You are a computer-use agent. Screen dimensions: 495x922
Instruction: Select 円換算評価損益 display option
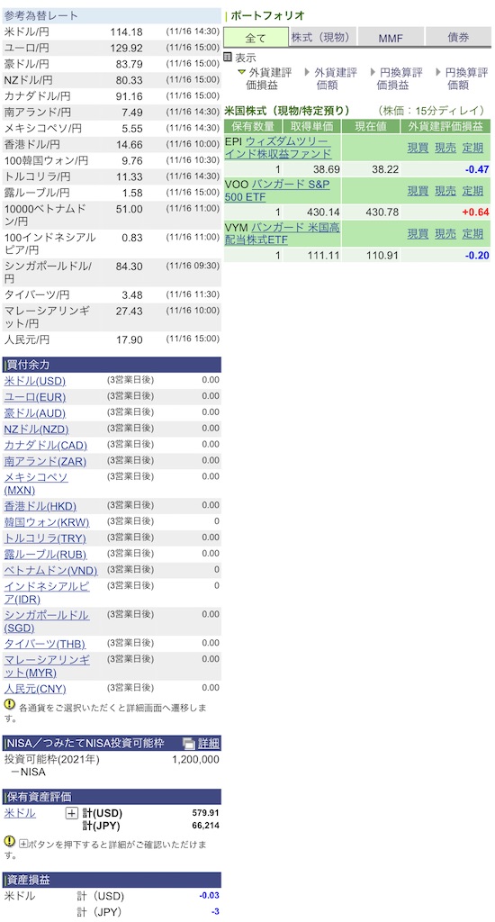coord(396,79)
